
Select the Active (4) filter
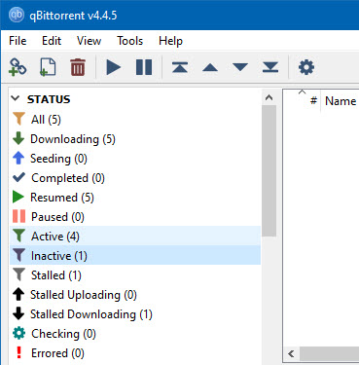pyautogui.click(x=135, y=236)
